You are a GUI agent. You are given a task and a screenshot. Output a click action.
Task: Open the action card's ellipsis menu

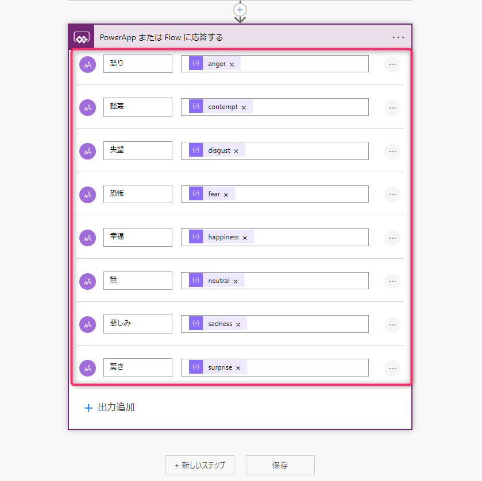point(398,37)
